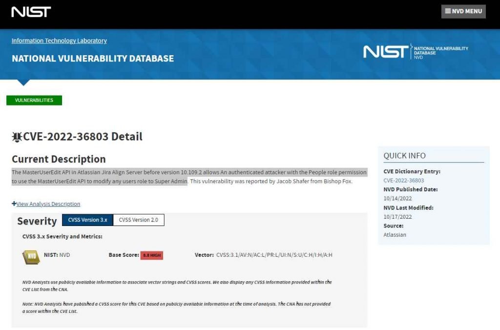Click the NIST: NVD source label

click(x=57, y=255)
